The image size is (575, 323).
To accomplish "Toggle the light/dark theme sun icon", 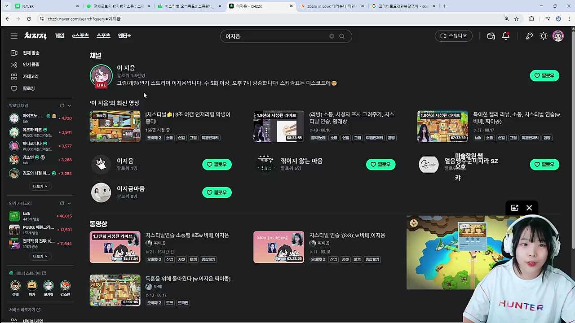I will pos(544,36).
